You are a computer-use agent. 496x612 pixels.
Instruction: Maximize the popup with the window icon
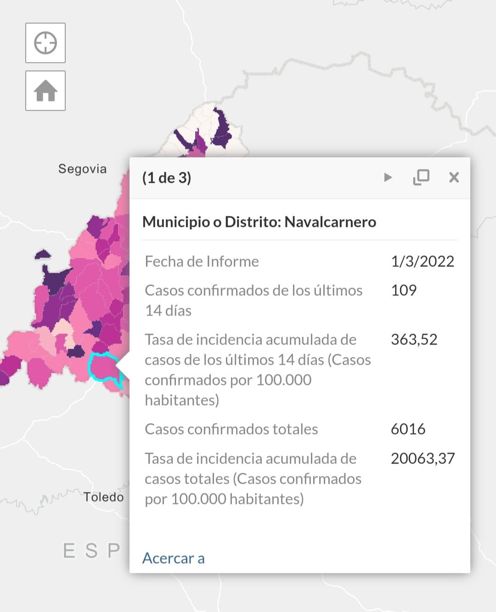tap(421, 177)
